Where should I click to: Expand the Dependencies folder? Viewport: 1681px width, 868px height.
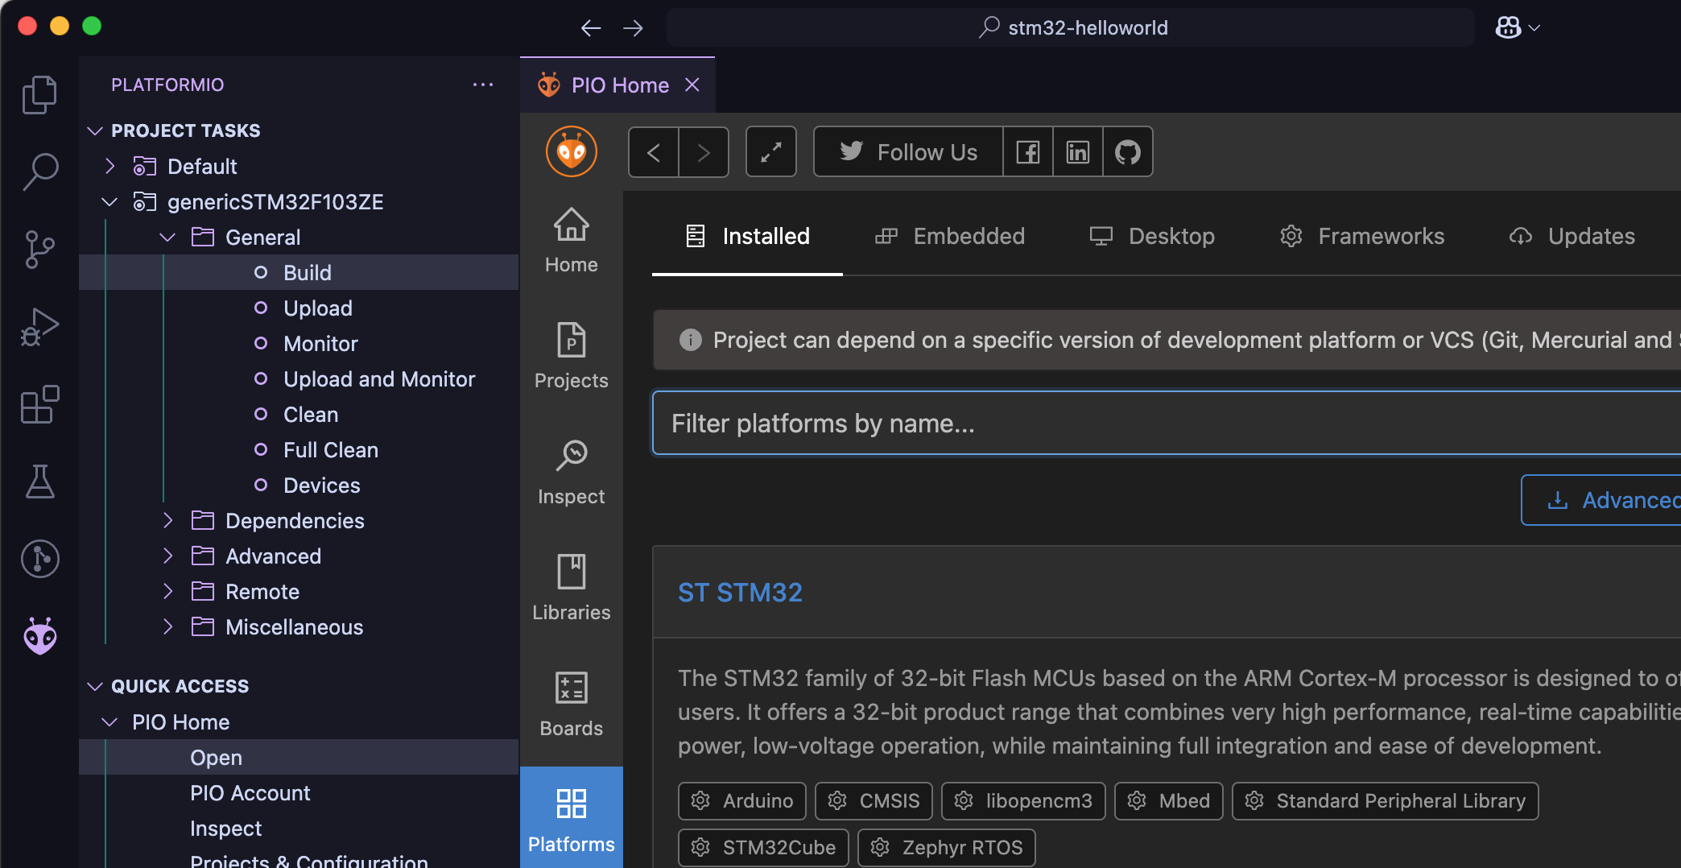[x=168, y=521]
